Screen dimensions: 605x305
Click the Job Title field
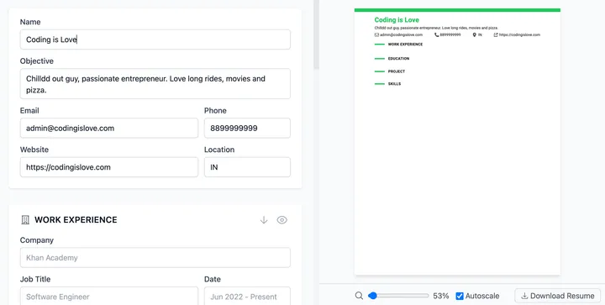pyautogui.click(x=108, y=296)
